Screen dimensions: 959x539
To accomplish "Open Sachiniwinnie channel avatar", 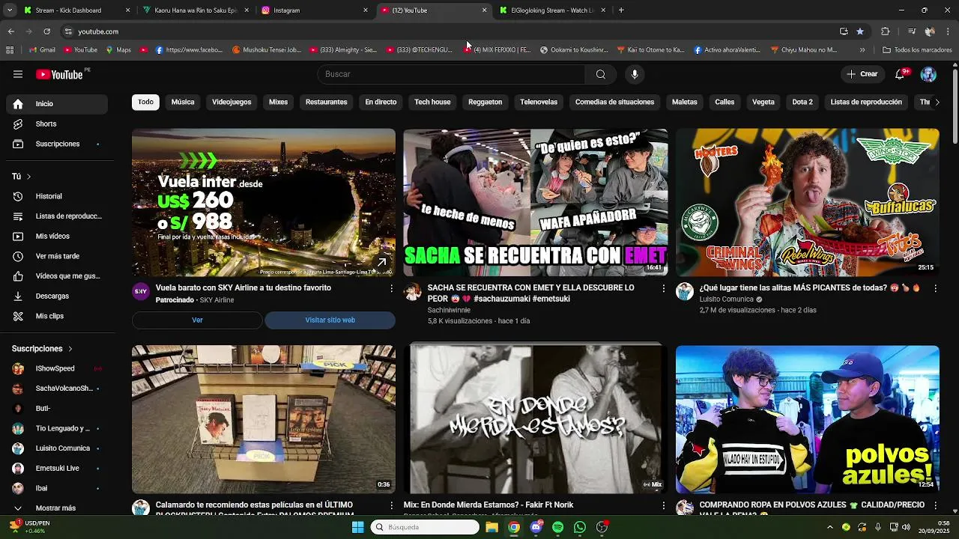I will [x=413, y=292].
